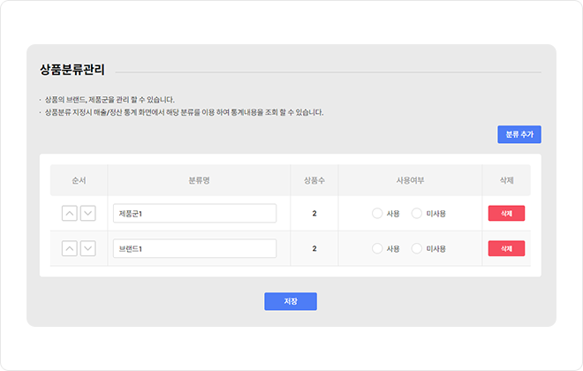Select 미사용 radio for 제품군1

coord(417,214)
